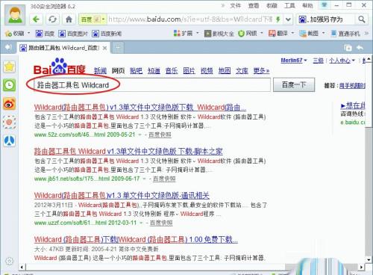Click the browser back arrow button
This screenshot has height=275, width=373.
[37, 19]
